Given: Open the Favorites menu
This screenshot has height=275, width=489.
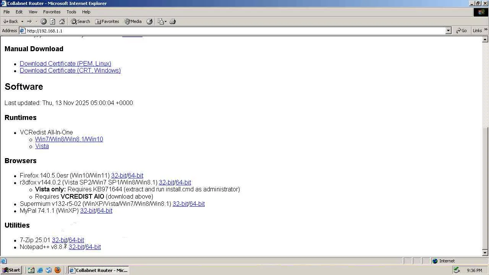Looking at the screenshot, I should 52,12.
